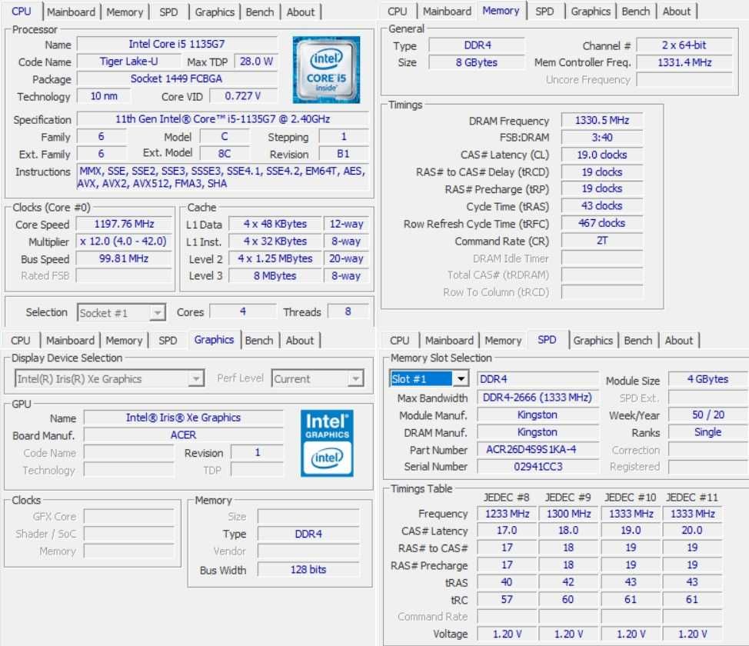Click the Intel Graphics logo badge
The height and width of the screenshot is (646, 749).
[x=328, y=443]
